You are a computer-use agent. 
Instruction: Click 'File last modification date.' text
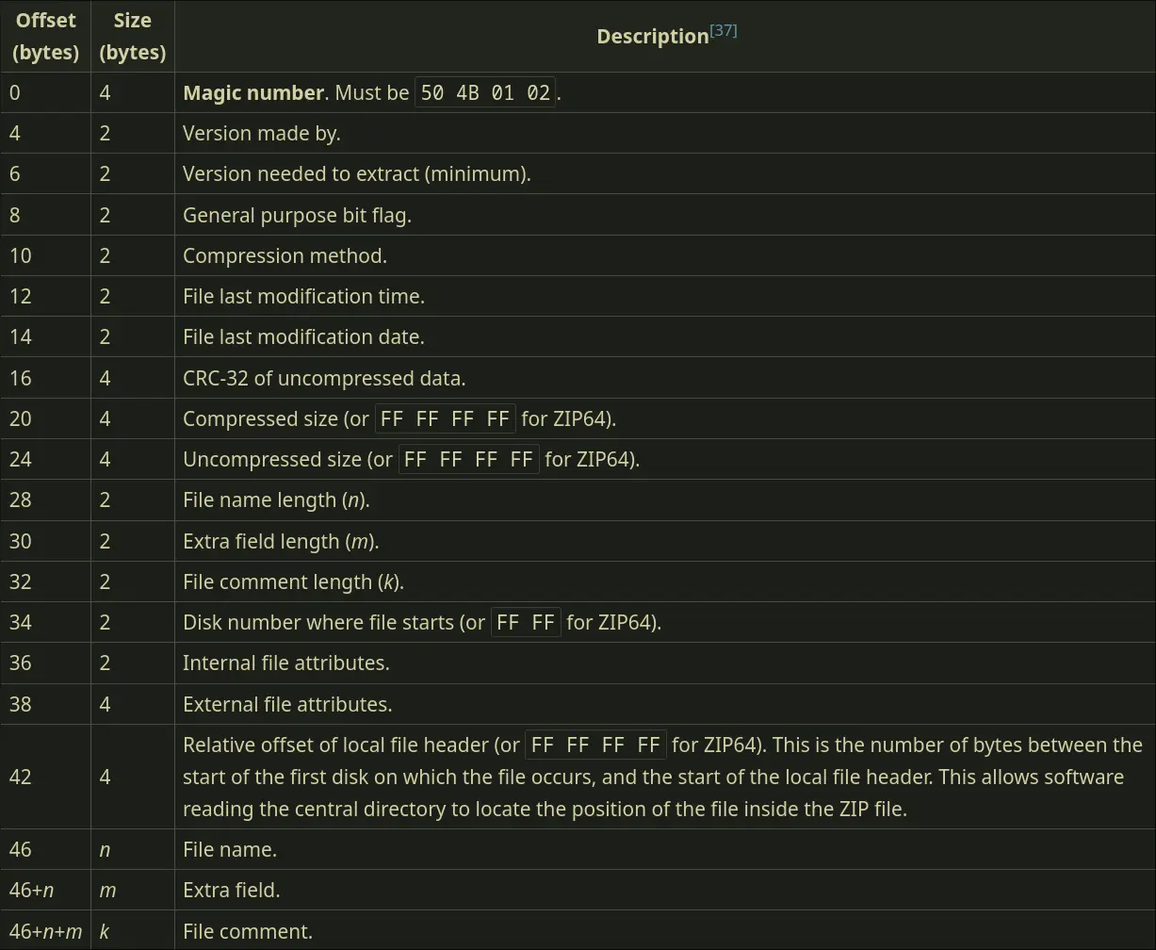[303, 336]
